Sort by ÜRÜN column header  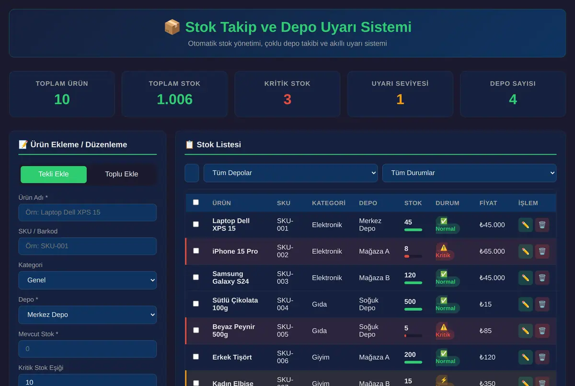pos(221,203)
